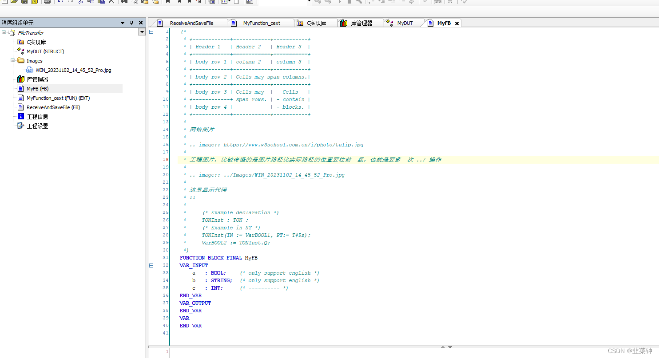Click the down arrow on editor splitter

(x=450, y=347)
